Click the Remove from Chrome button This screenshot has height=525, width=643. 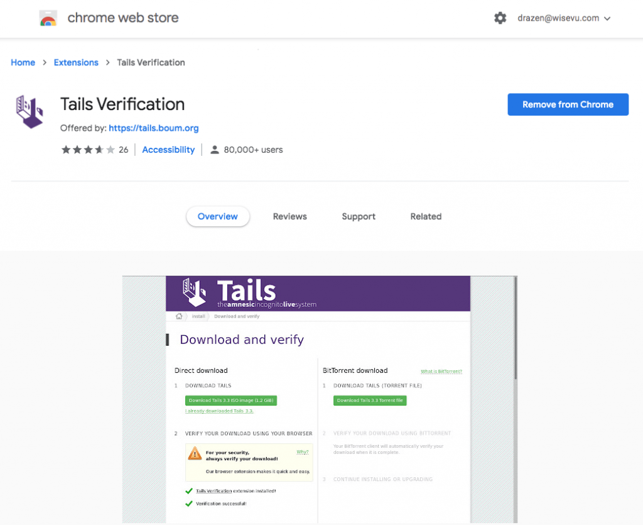pyautogui.click(x=568, y=104)
